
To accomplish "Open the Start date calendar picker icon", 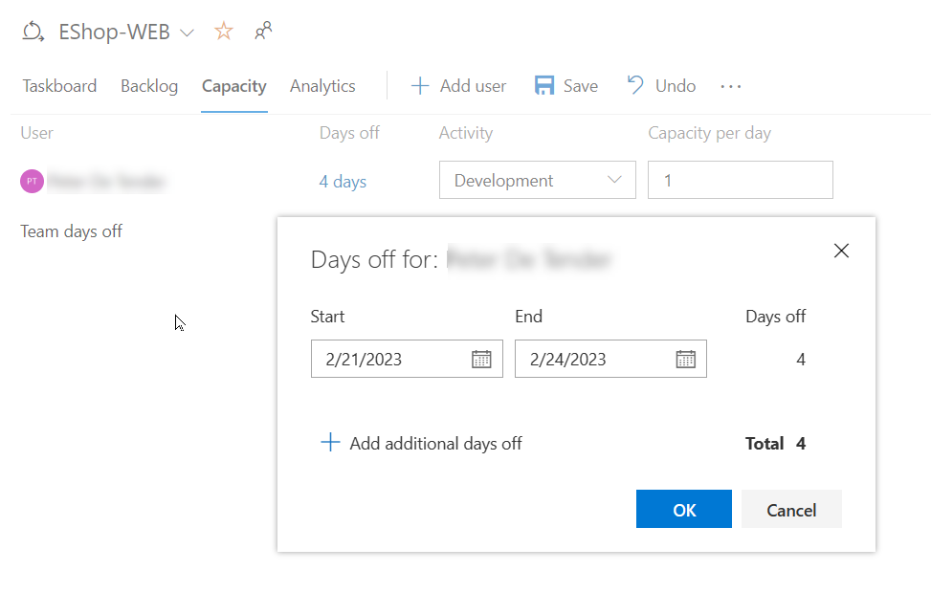I will (x=481, y=360).
